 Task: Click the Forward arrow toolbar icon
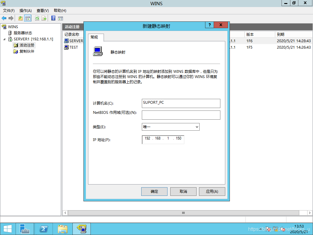coord(11,18)
